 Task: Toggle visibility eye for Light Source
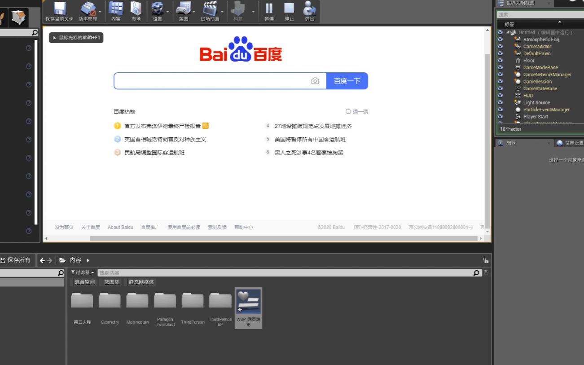500,102
